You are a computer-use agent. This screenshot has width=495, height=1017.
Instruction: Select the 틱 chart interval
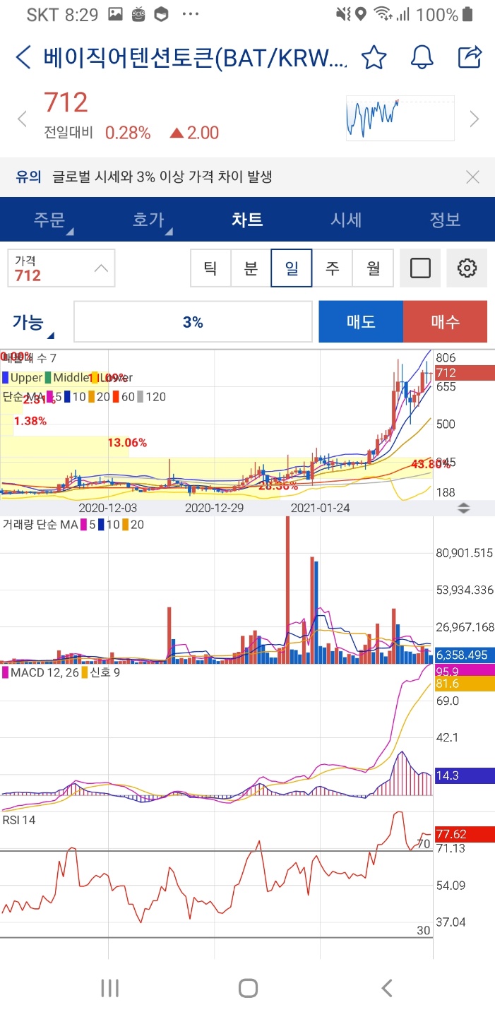pos(210,268)
